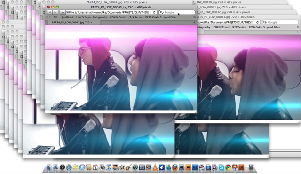Click the title bar of P2_LOW_00032.jpg window
The height and width of the screenshot is (174, 301).
coord(246,12)
